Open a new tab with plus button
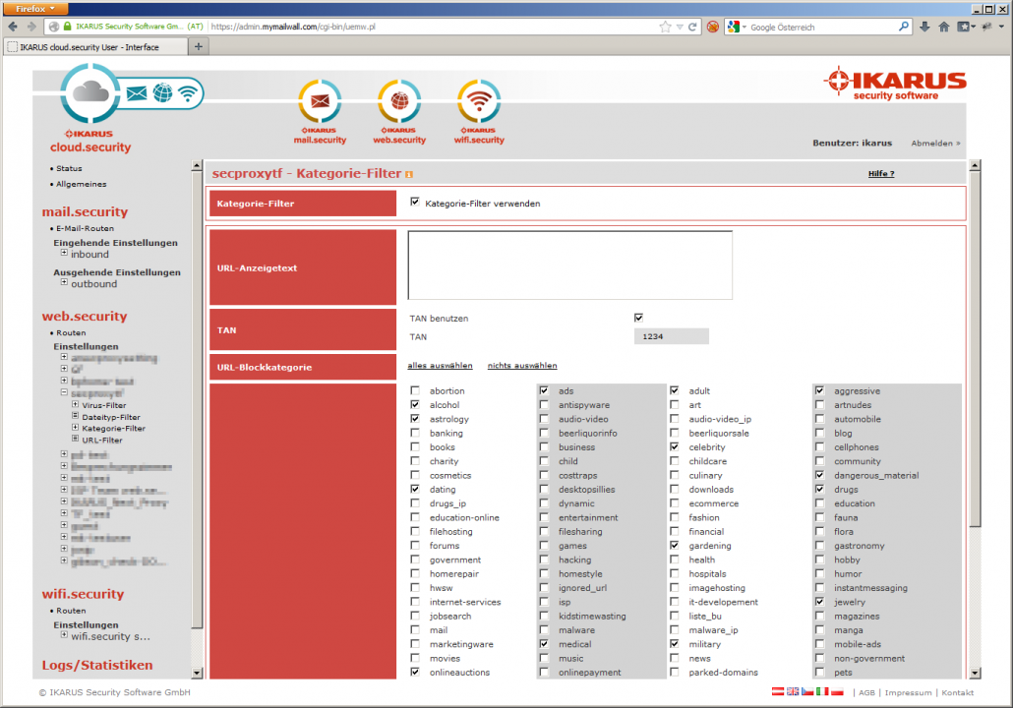 (x=199, y=46)
